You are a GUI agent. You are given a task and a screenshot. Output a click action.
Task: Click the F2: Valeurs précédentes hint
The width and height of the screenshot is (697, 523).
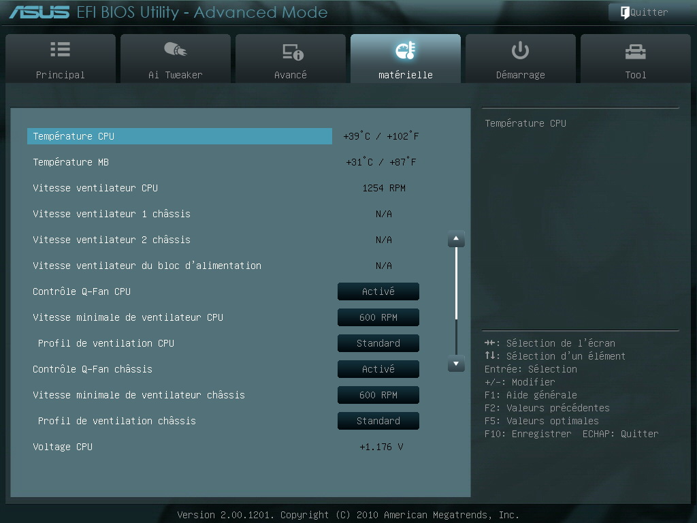click(547, 408)
